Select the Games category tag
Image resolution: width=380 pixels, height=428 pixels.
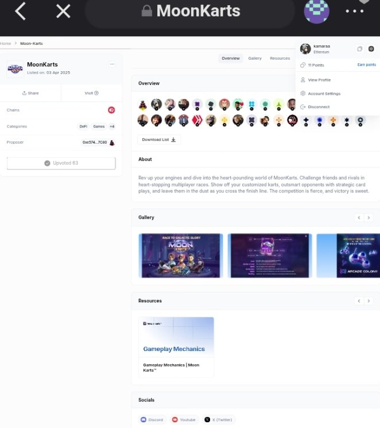tap(99, 126)
